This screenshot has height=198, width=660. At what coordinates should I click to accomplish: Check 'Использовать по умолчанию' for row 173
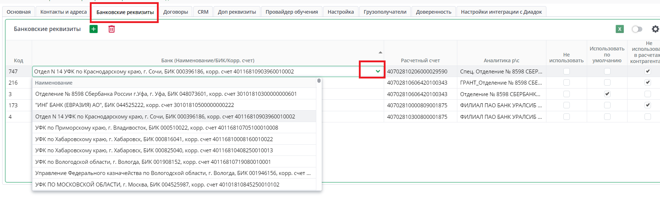607,105
